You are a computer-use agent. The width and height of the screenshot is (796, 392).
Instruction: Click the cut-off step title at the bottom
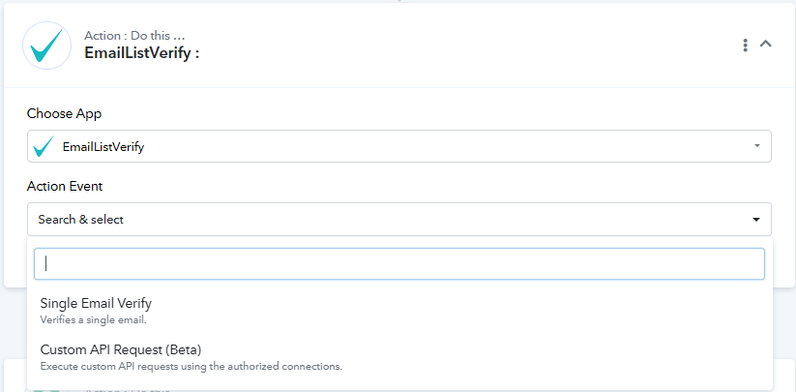click(127, 390)
